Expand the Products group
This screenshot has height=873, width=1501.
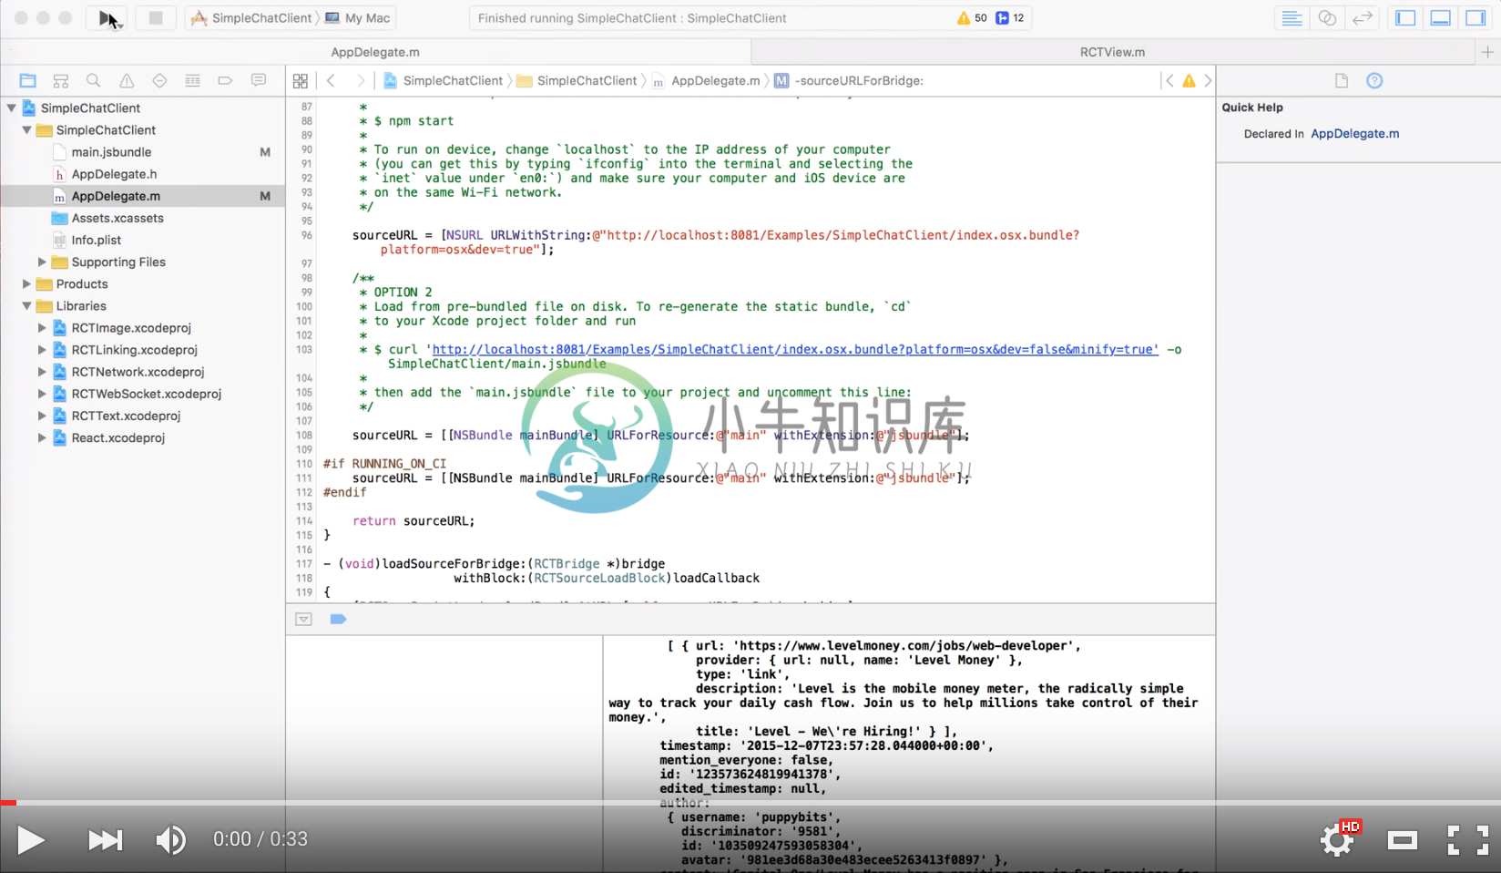coord(26,284)
